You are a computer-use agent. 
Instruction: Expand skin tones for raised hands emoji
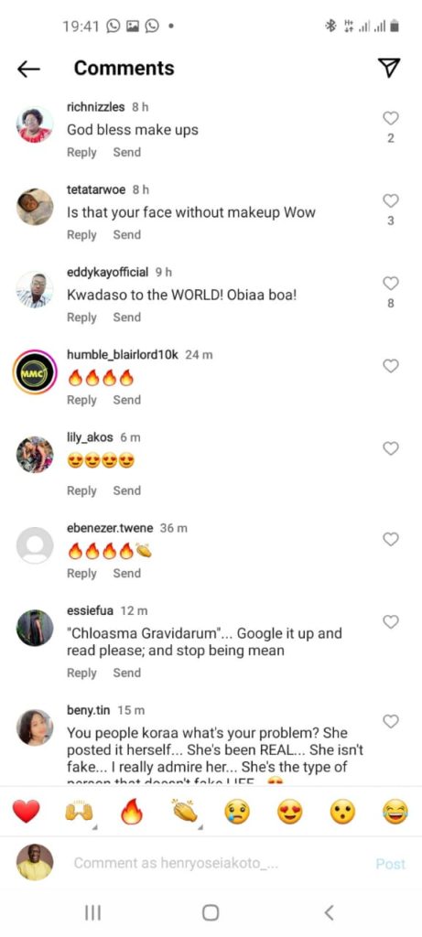(x=94, y=827)
